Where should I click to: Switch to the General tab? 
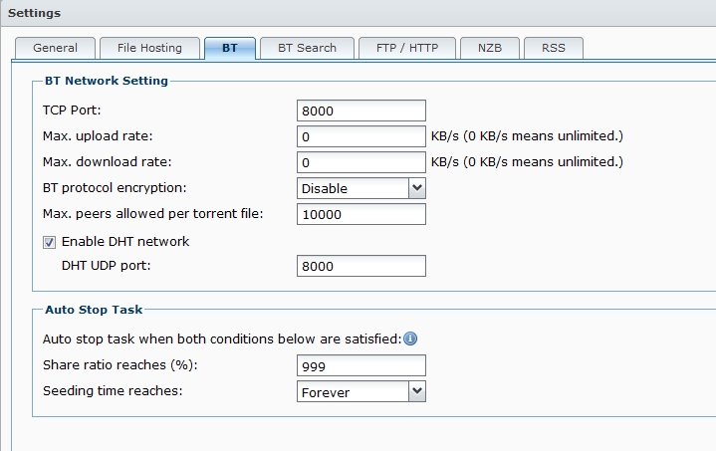tap(55, 48)
